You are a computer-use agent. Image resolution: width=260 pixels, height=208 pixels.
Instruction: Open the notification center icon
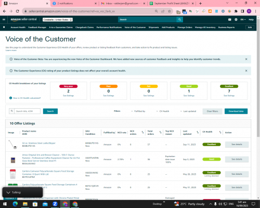pyautogui.click(x=253, y=204)
